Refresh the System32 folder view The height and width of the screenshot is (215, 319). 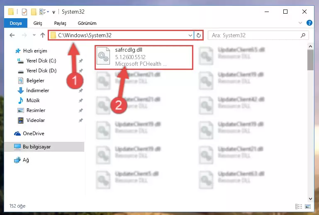tap(199, 36)
